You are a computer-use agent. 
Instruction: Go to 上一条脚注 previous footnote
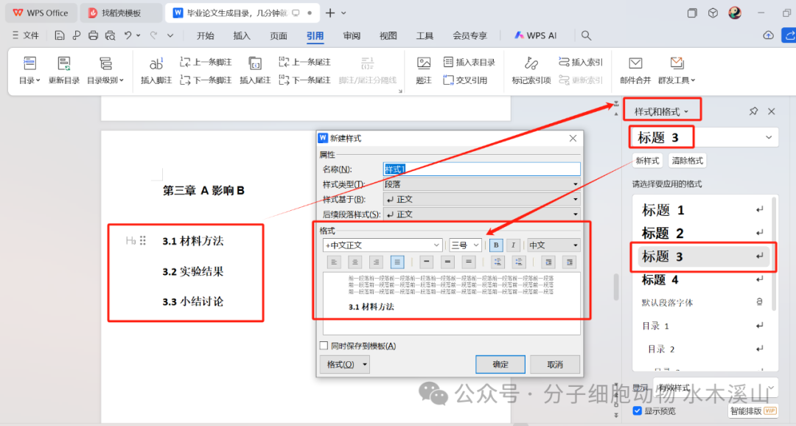(x=206, y=62)
